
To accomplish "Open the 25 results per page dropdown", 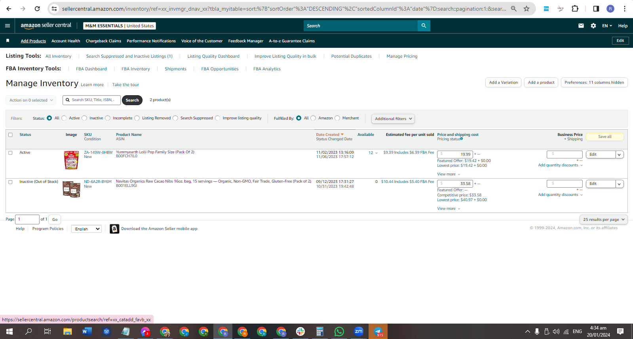I will point(604,220).
